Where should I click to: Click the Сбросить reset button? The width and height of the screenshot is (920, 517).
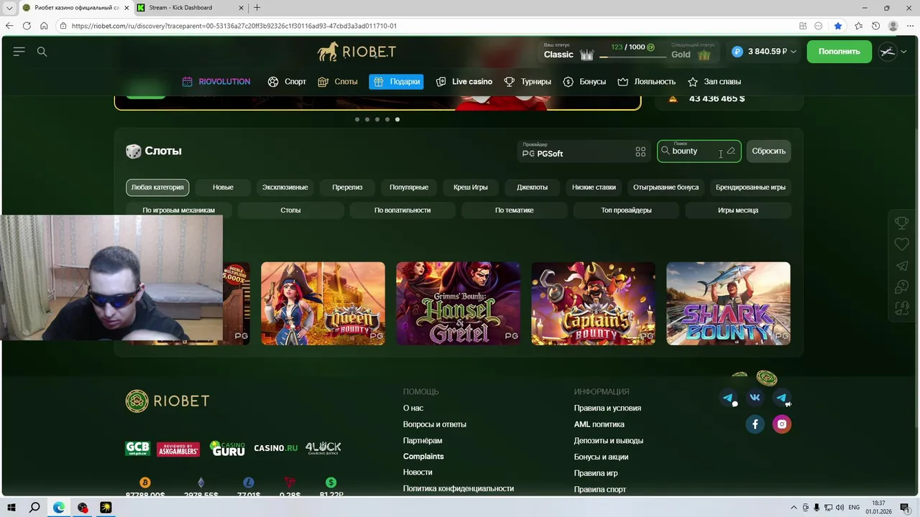[x=768, y=151]
